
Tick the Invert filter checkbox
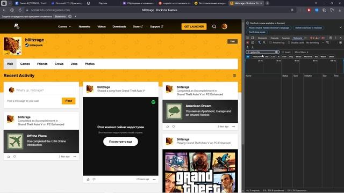pyautogui.click(x=283, y=52)
